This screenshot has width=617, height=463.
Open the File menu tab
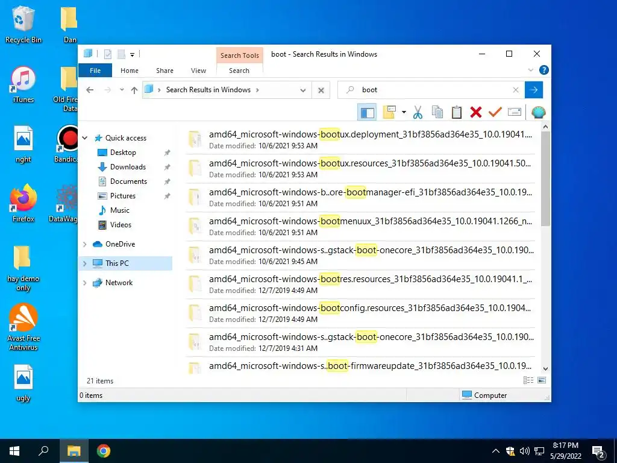coord(95,71)
